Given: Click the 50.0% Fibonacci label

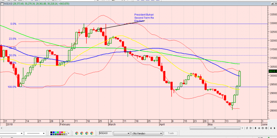Looking at the screenshot, I should [13, 55].
